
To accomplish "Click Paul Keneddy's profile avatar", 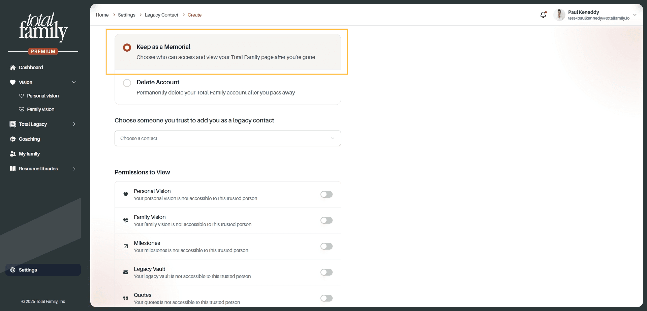I will [x=559, y=15].
